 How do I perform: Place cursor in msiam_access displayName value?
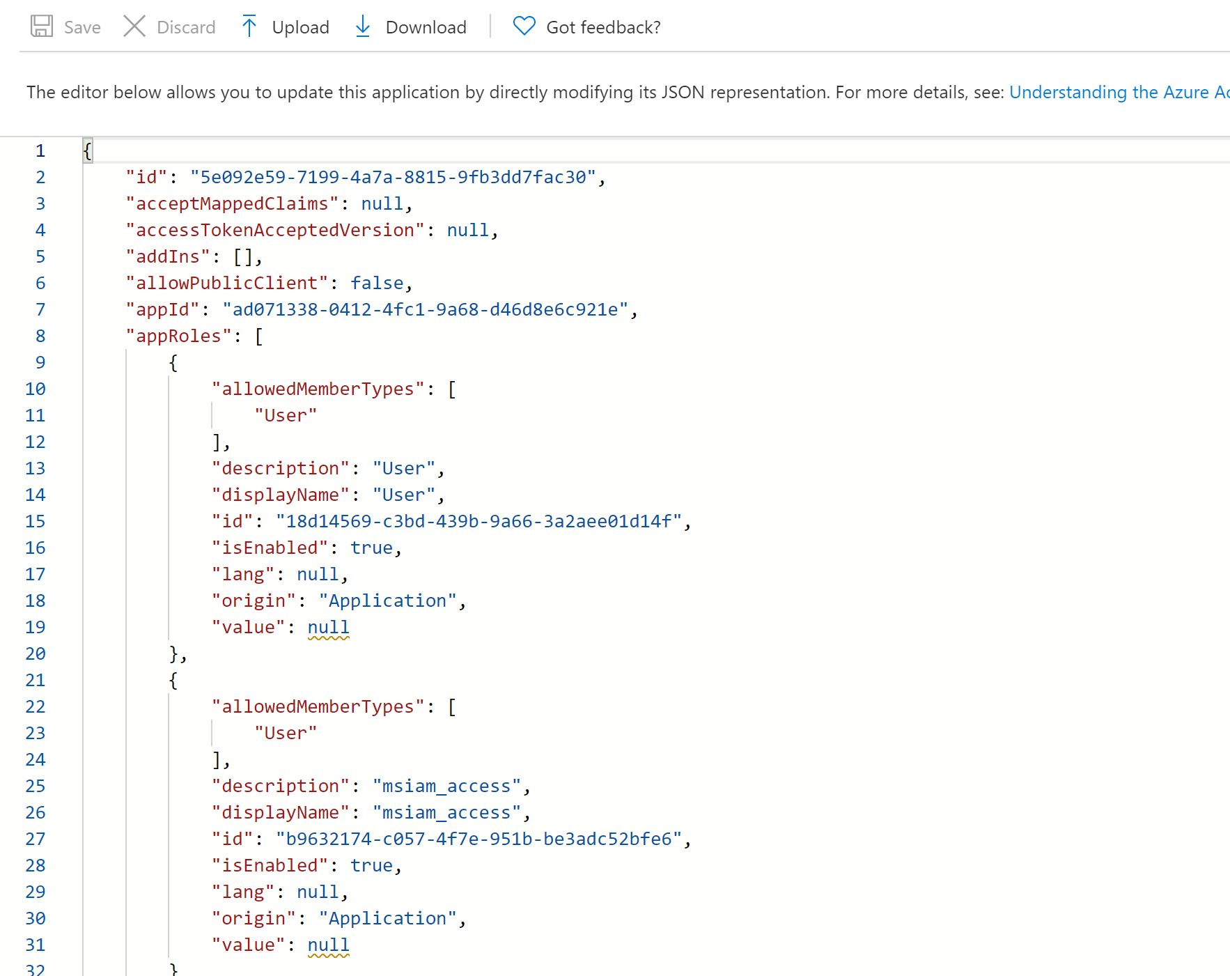tap(446, 812)
